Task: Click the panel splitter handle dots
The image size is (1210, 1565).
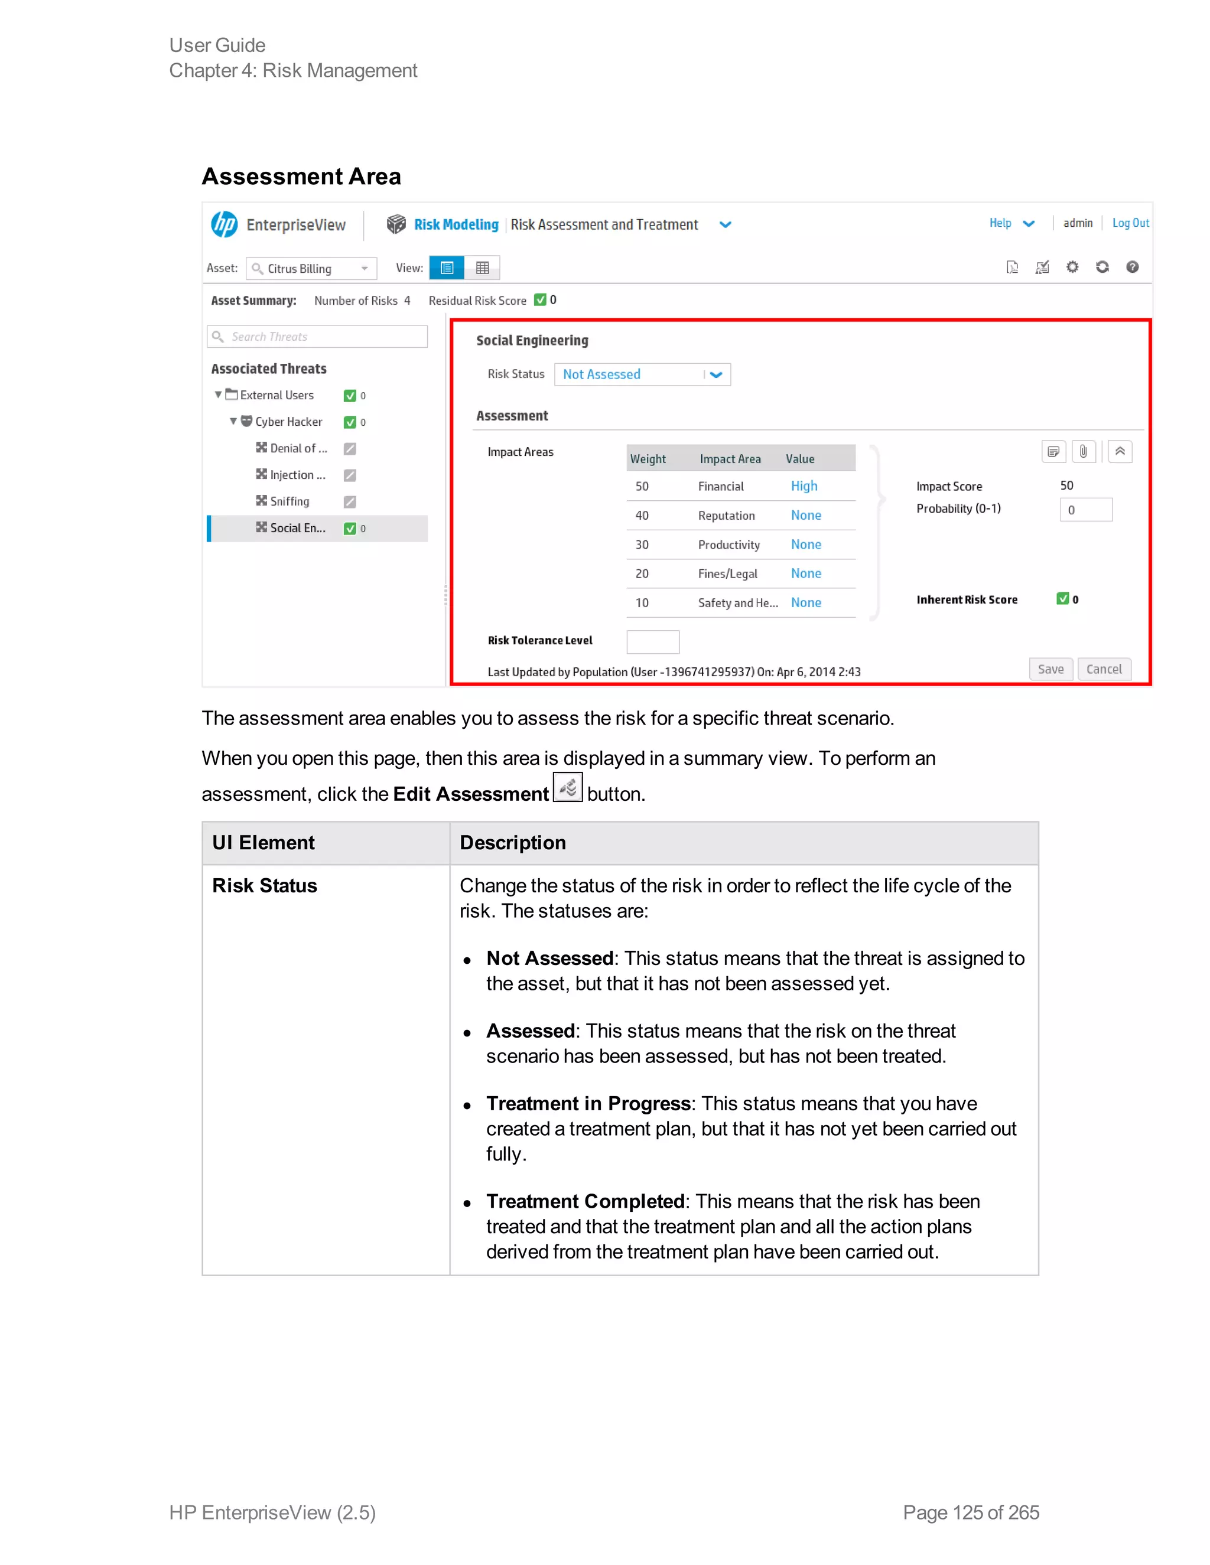Action: (x=445, y=595)
